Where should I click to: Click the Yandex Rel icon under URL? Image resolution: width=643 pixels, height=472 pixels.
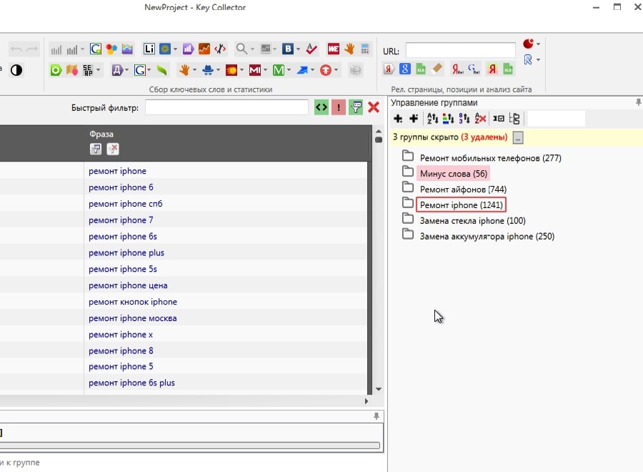pos(456,69)
